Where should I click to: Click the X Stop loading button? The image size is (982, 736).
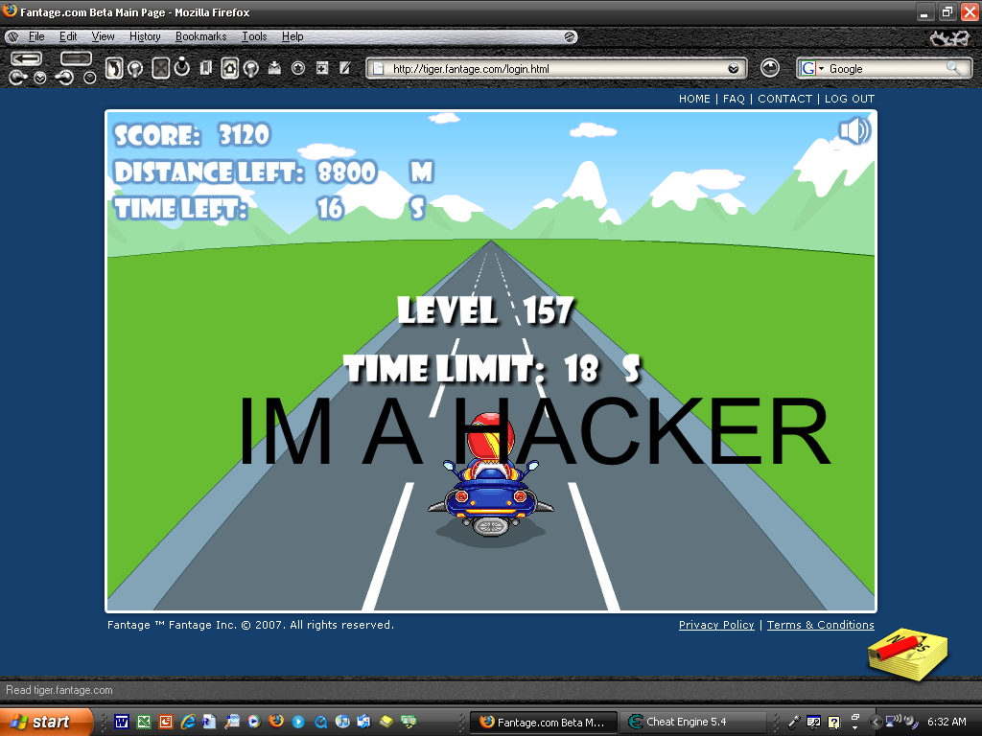(160, 68)
